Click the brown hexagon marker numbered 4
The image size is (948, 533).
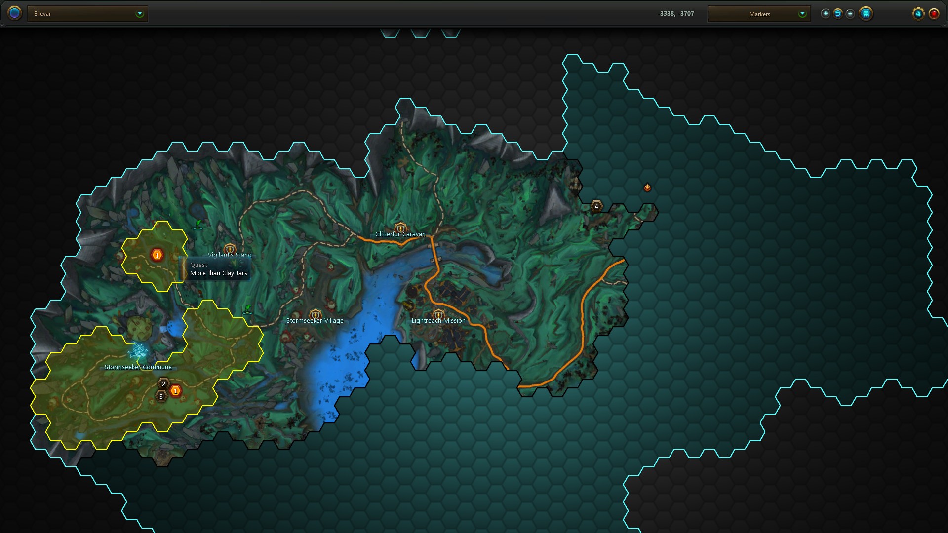596,206
